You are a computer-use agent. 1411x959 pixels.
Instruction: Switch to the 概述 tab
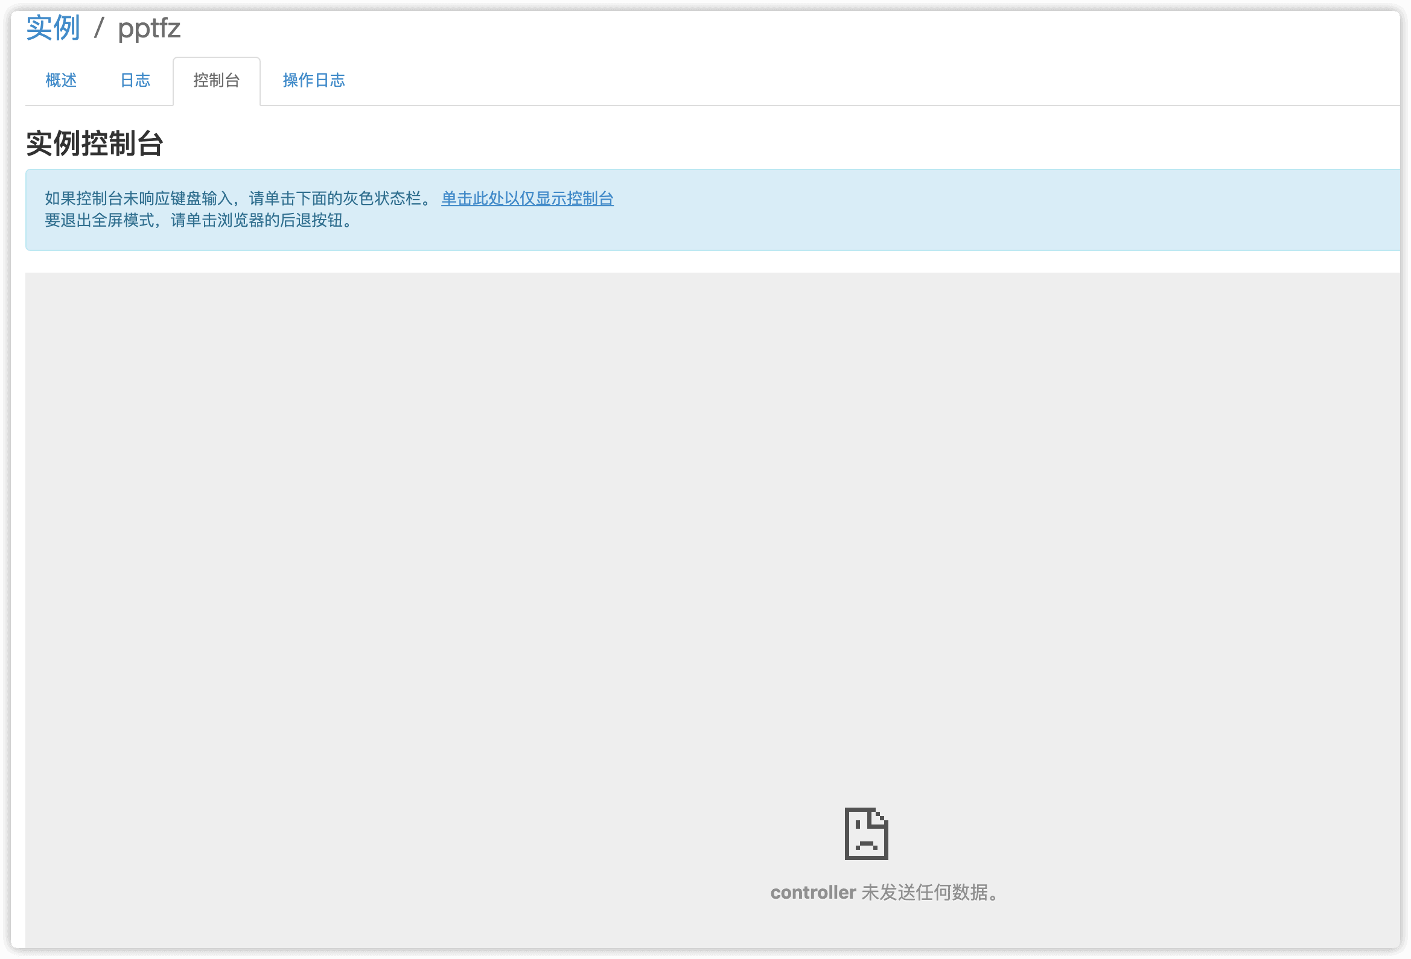(x=61, y=80)
